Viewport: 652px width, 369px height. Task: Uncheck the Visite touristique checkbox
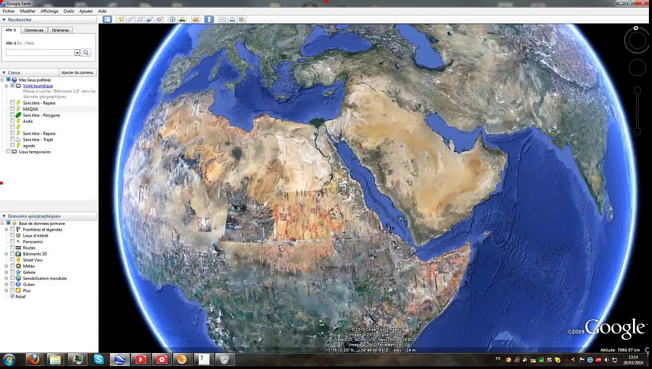[x=12, y=86]
